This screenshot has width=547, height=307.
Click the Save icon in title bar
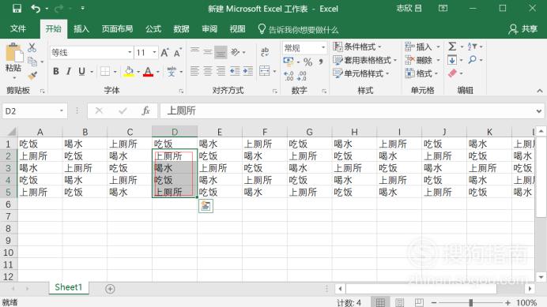(17, 9)
